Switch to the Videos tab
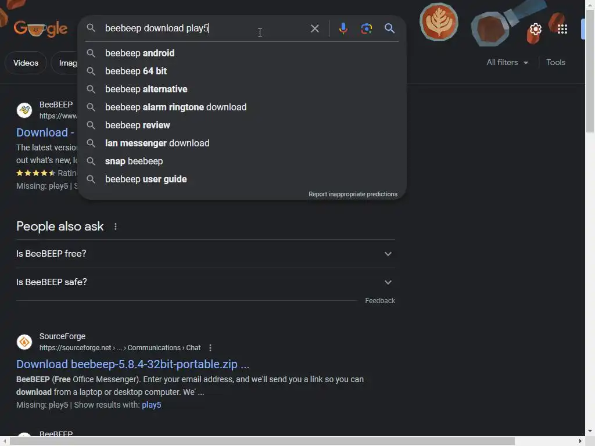The width and height of the screenshot is (595, 446). click(26, 63)
